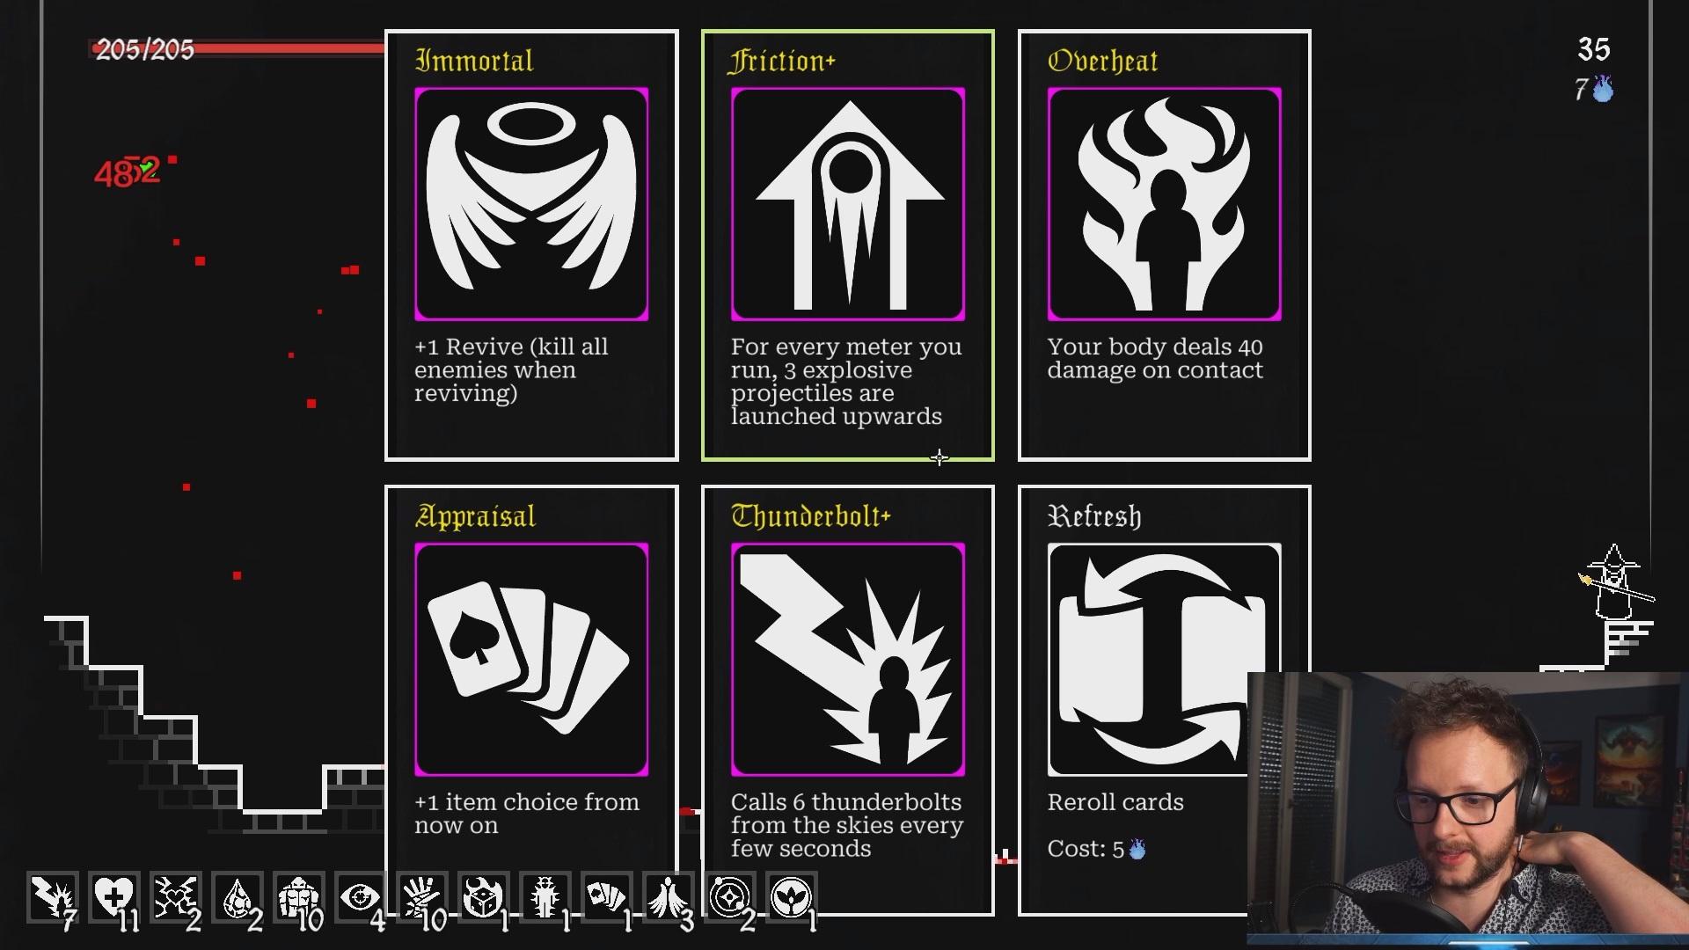Click the flaming dice item icon
Image resolution: width=1689 pixels, height=950 pixels.
(484, 897)
